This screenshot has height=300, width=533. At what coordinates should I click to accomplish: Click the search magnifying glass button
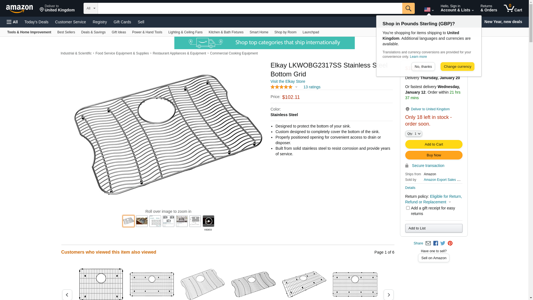tap(408, 8)
